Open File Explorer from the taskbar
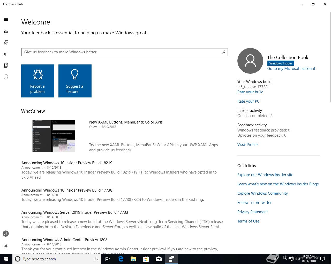This screenshot has width=331, height=264. 133,259
